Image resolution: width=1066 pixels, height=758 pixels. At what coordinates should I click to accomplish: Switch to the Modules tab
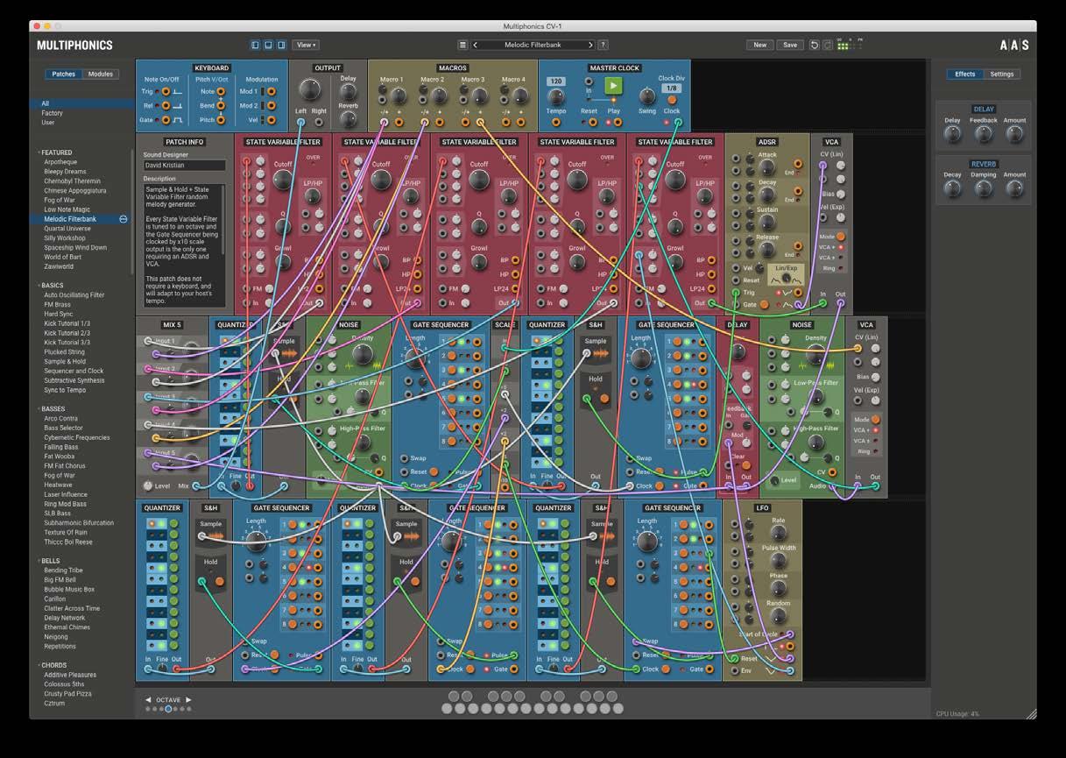[x=101, y=74]
